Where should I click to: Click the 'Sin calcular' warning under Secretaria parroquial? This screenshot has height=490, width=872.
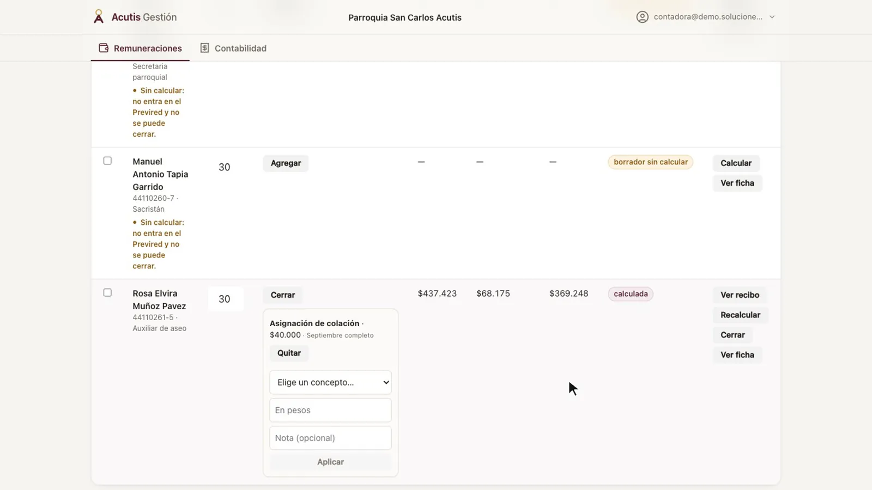(158, 112)
